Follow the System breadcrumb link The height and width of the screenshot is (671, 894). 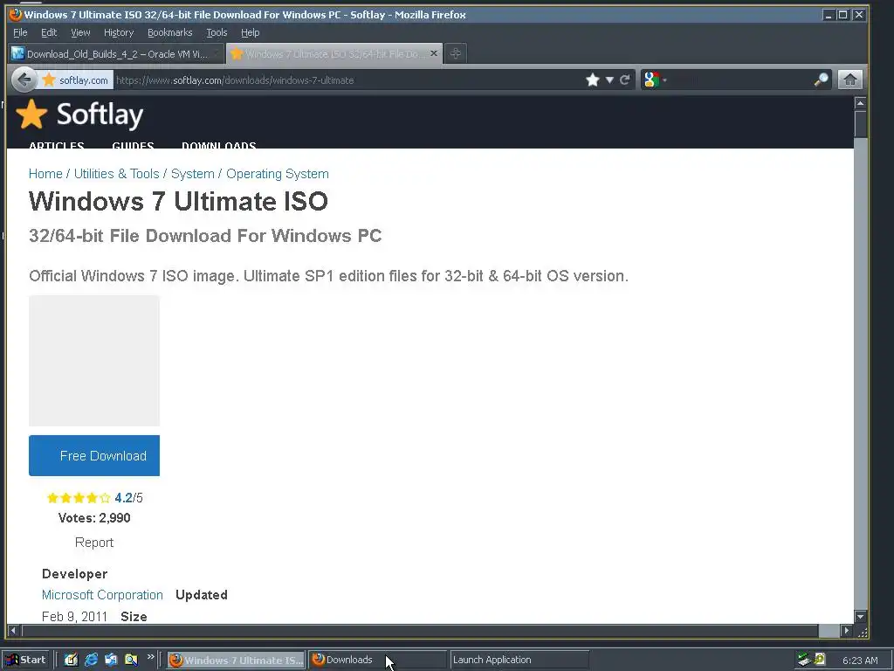(193, 174)
